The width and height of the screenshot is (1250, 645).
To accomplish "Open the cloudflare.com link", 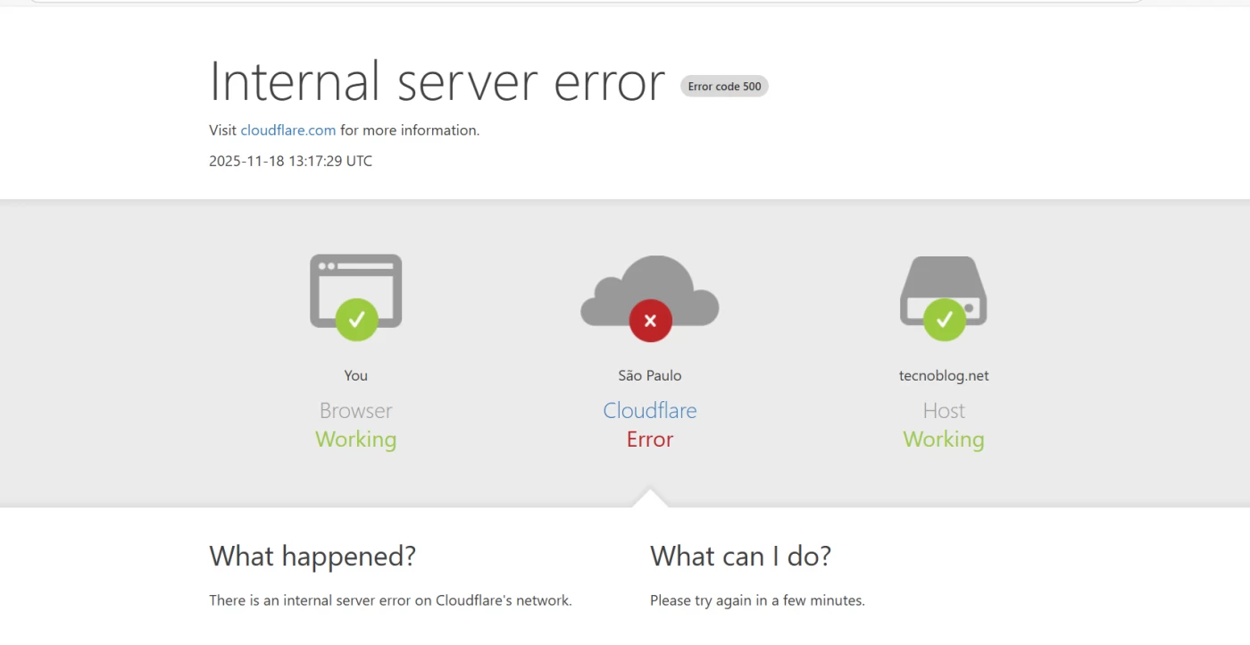I will (288, 130).
